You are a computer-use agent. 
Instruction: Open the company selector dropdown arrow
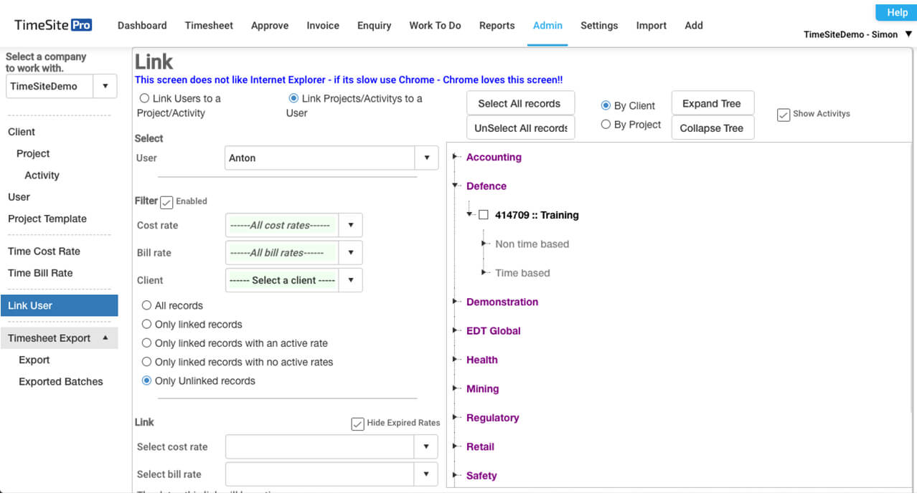pyautogui.click(x=105, y=86)
